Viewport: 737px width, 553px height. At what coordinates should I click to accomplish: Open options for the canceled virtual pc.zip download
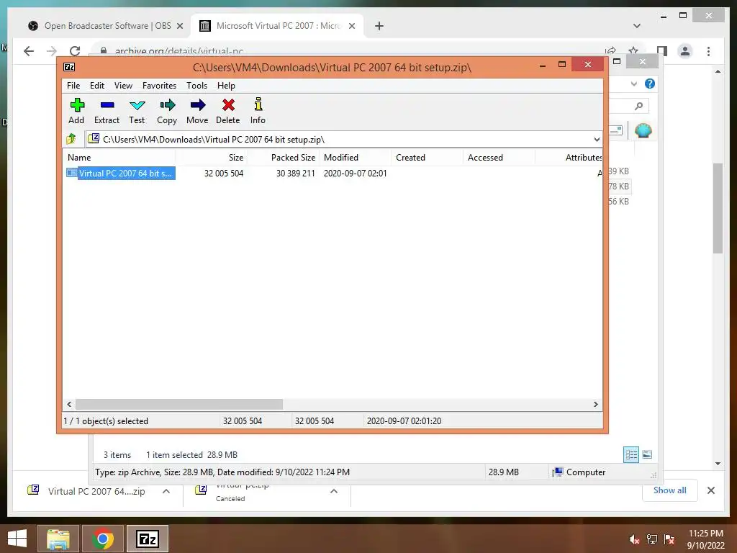pos(334,491)
